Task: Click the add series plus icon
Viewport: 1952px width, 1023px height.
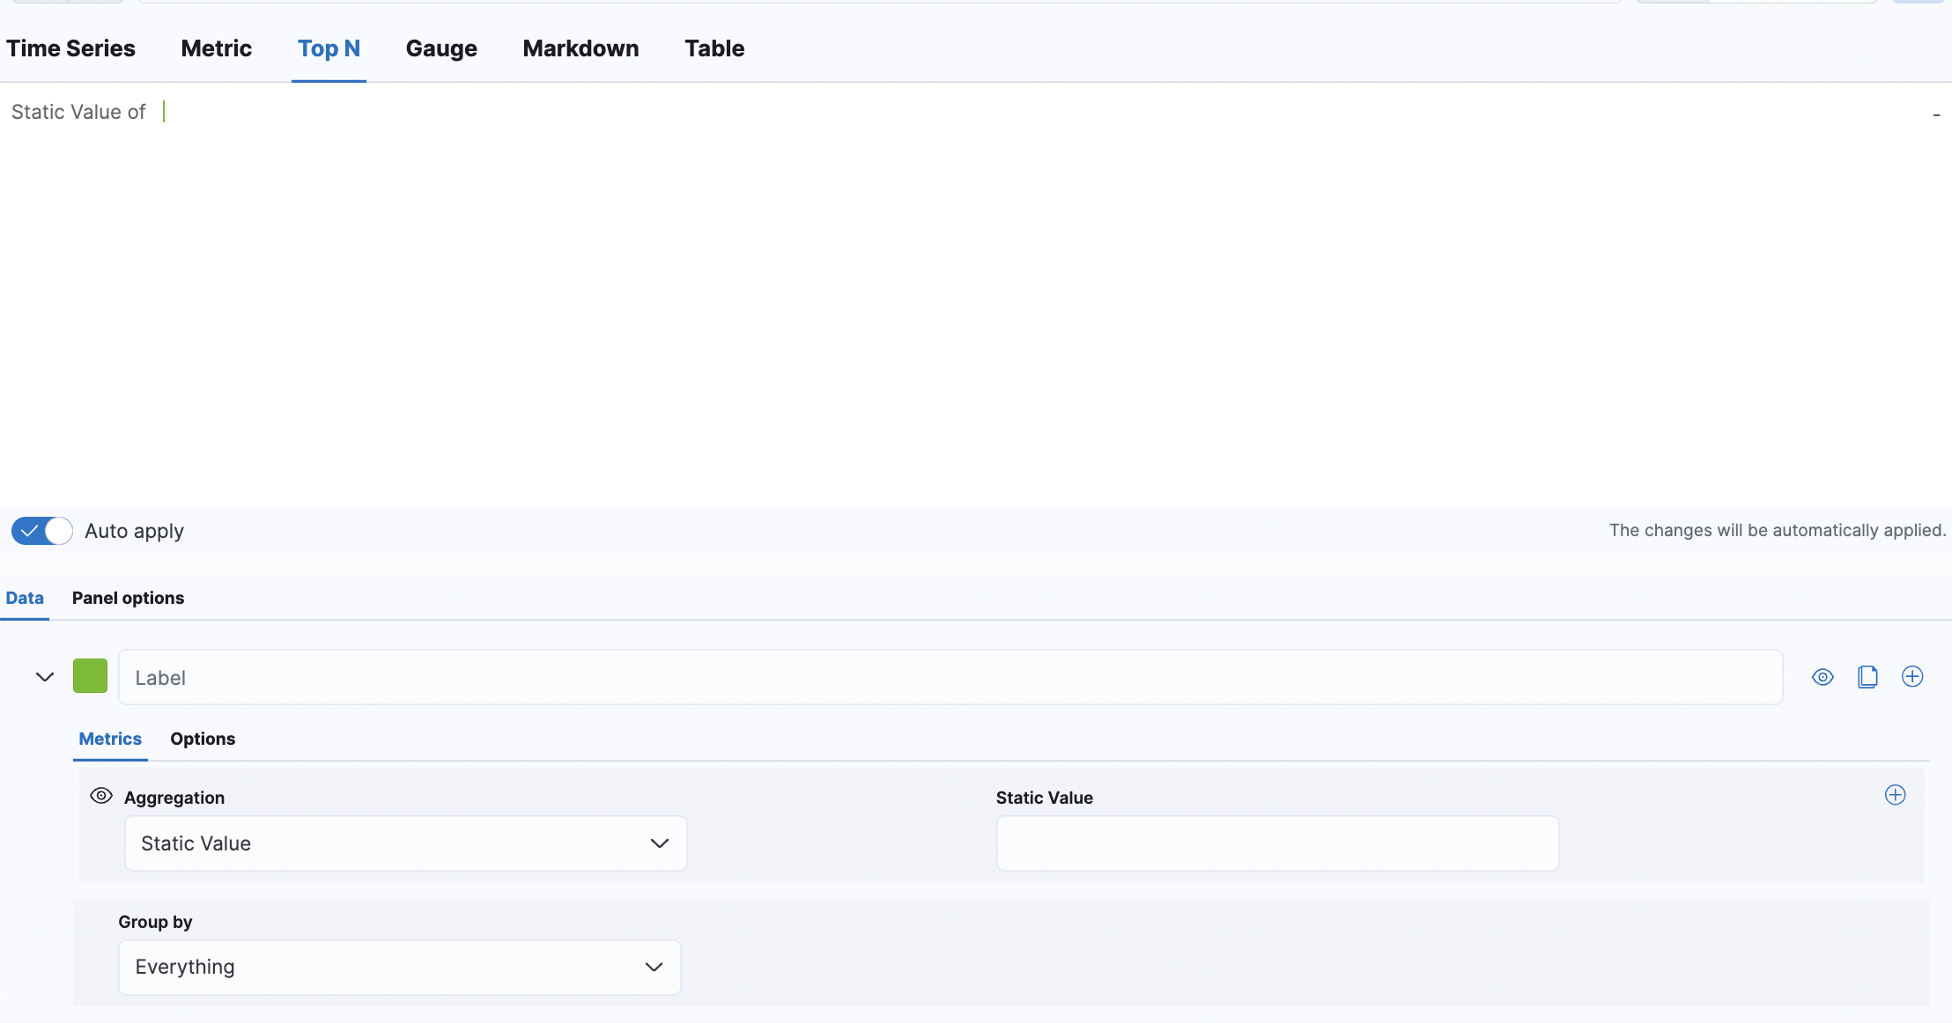Action: (1912, 677)
